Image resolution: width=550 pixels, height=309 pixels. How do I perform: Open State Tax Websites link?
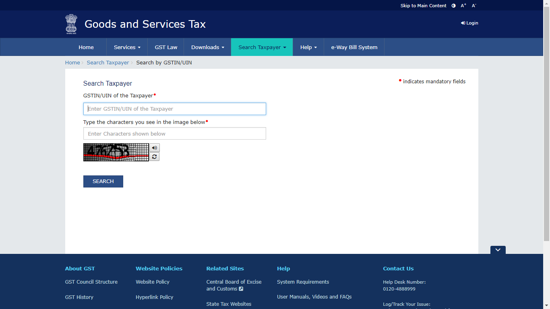tap(229, 304)
